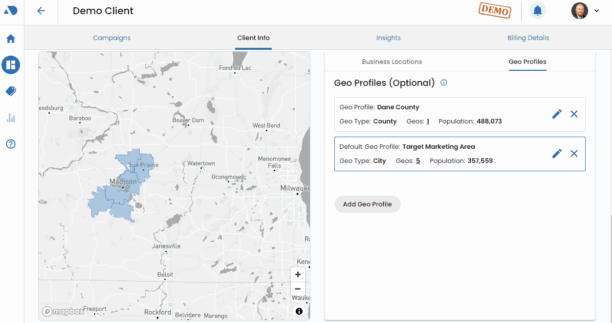Click the back arrow beside Demo Client
The image size is (612, 323).
tap(41, 11)
